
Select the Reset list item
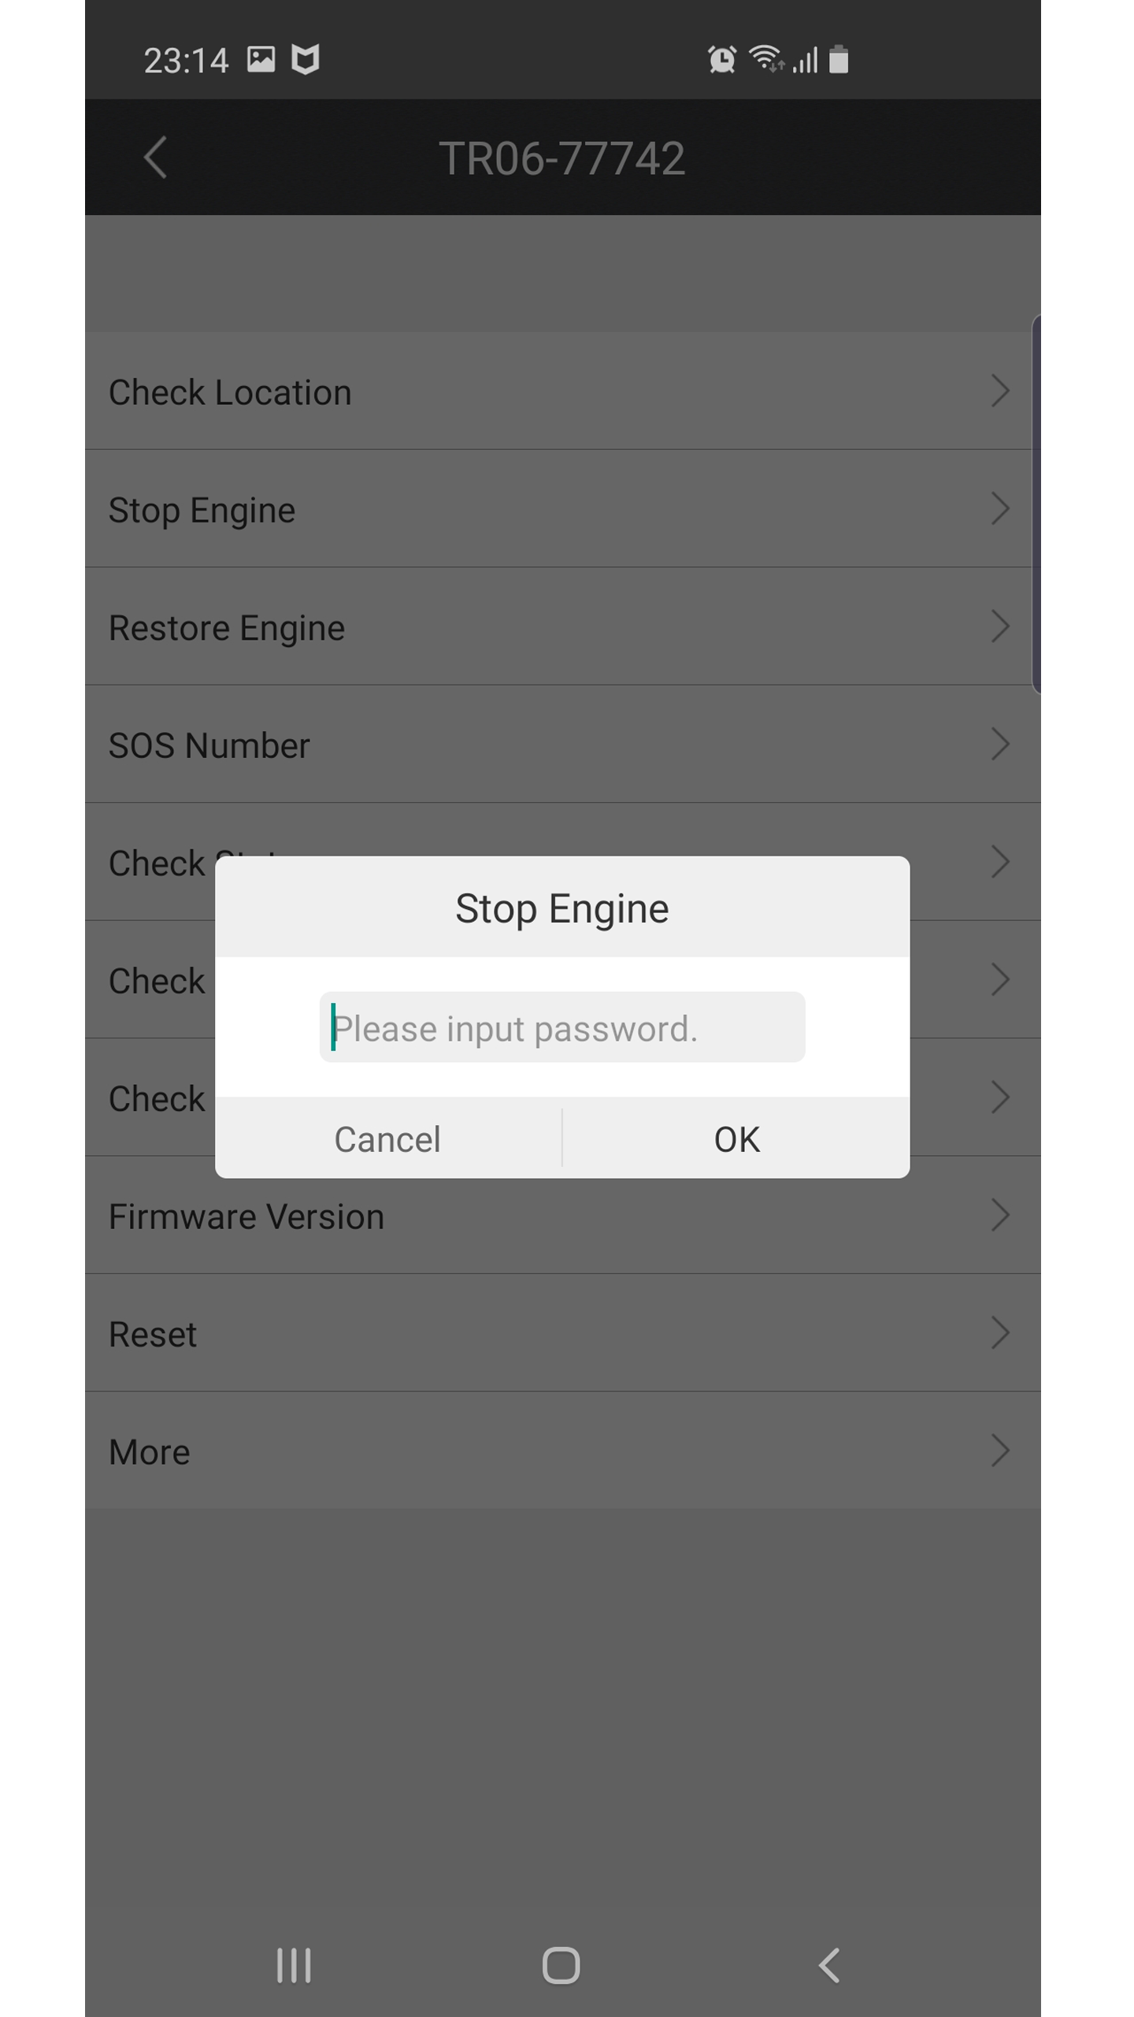[x=563, y=1333]
